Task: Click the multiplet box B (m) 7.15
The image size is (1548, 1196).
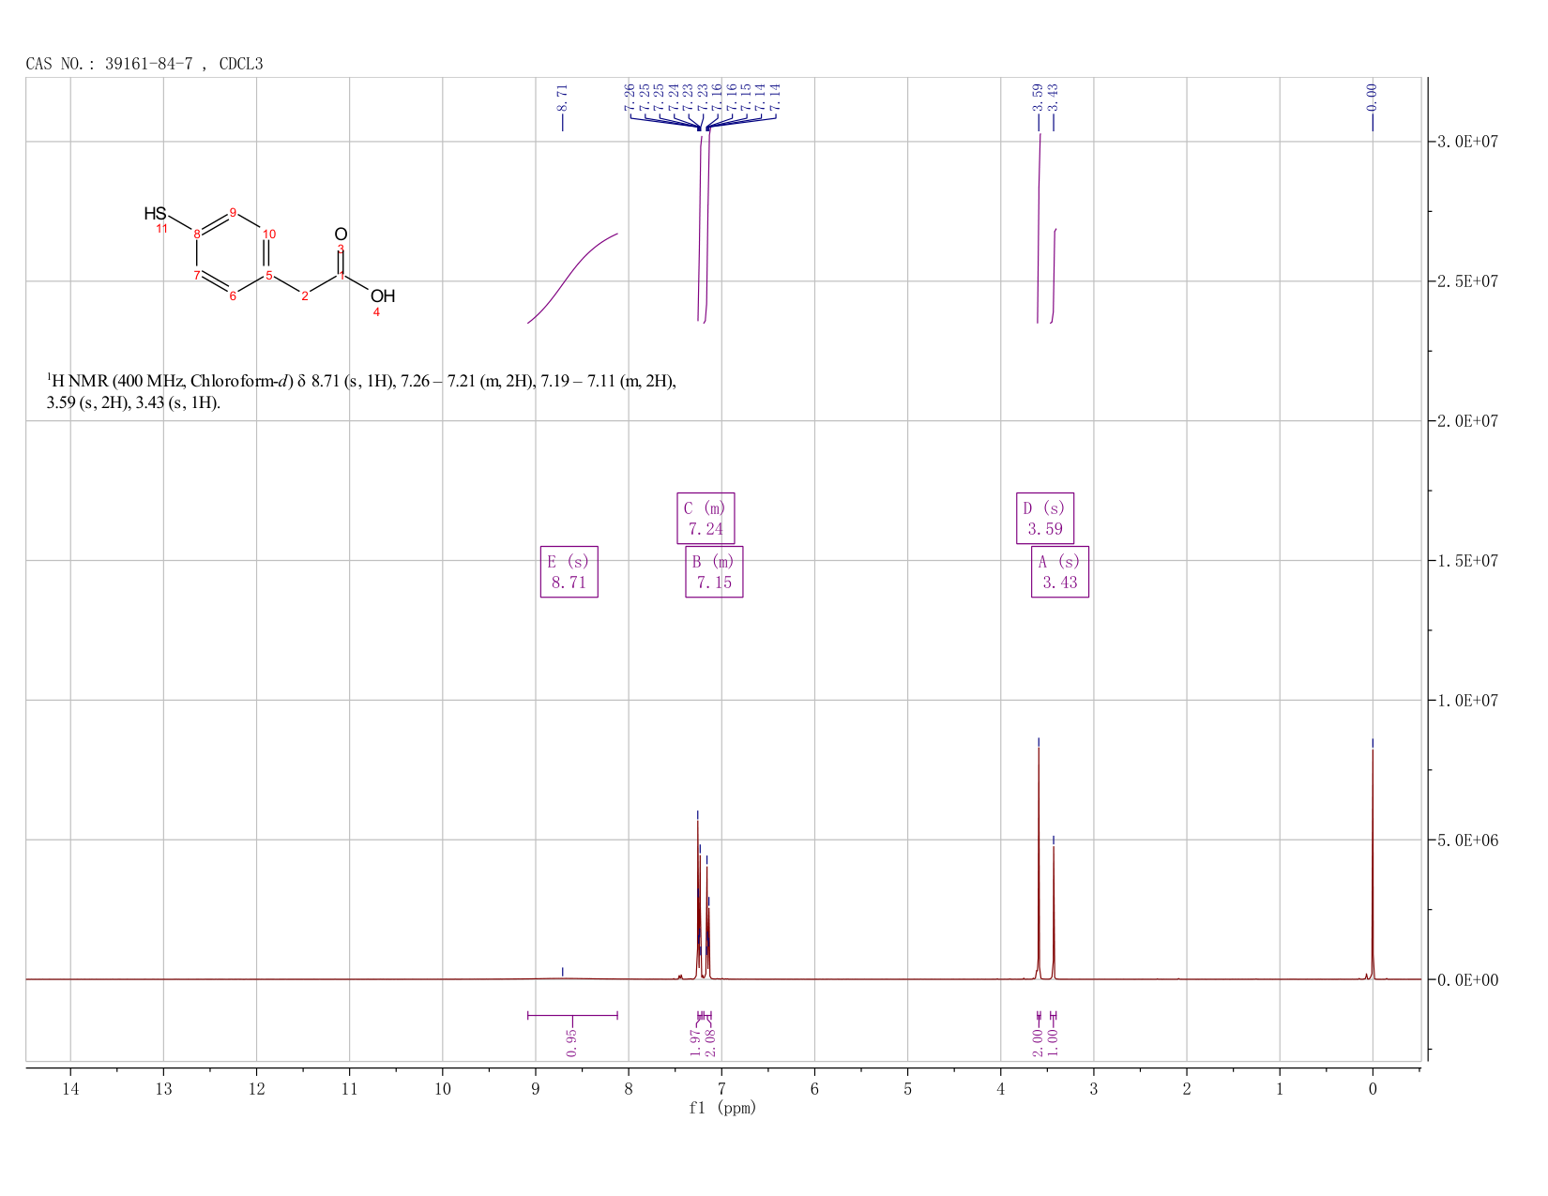Action: coord(714,571)
